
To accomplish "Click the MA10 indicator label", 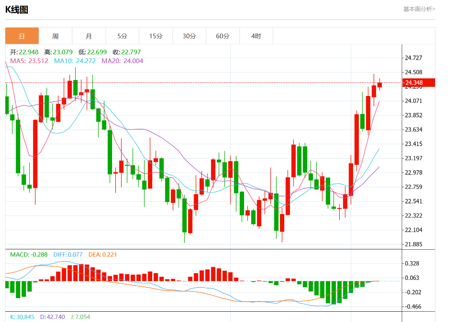I will (75, 61).
